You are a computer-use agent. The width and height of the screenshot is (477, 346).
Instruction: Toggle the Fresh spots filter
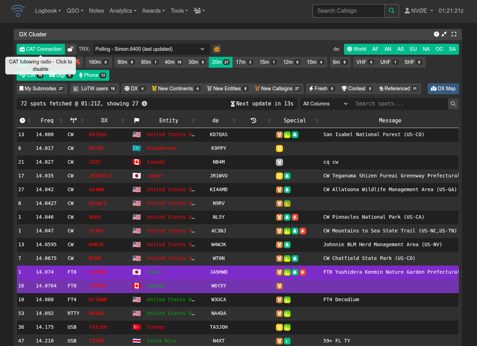(x=322, y=89)
